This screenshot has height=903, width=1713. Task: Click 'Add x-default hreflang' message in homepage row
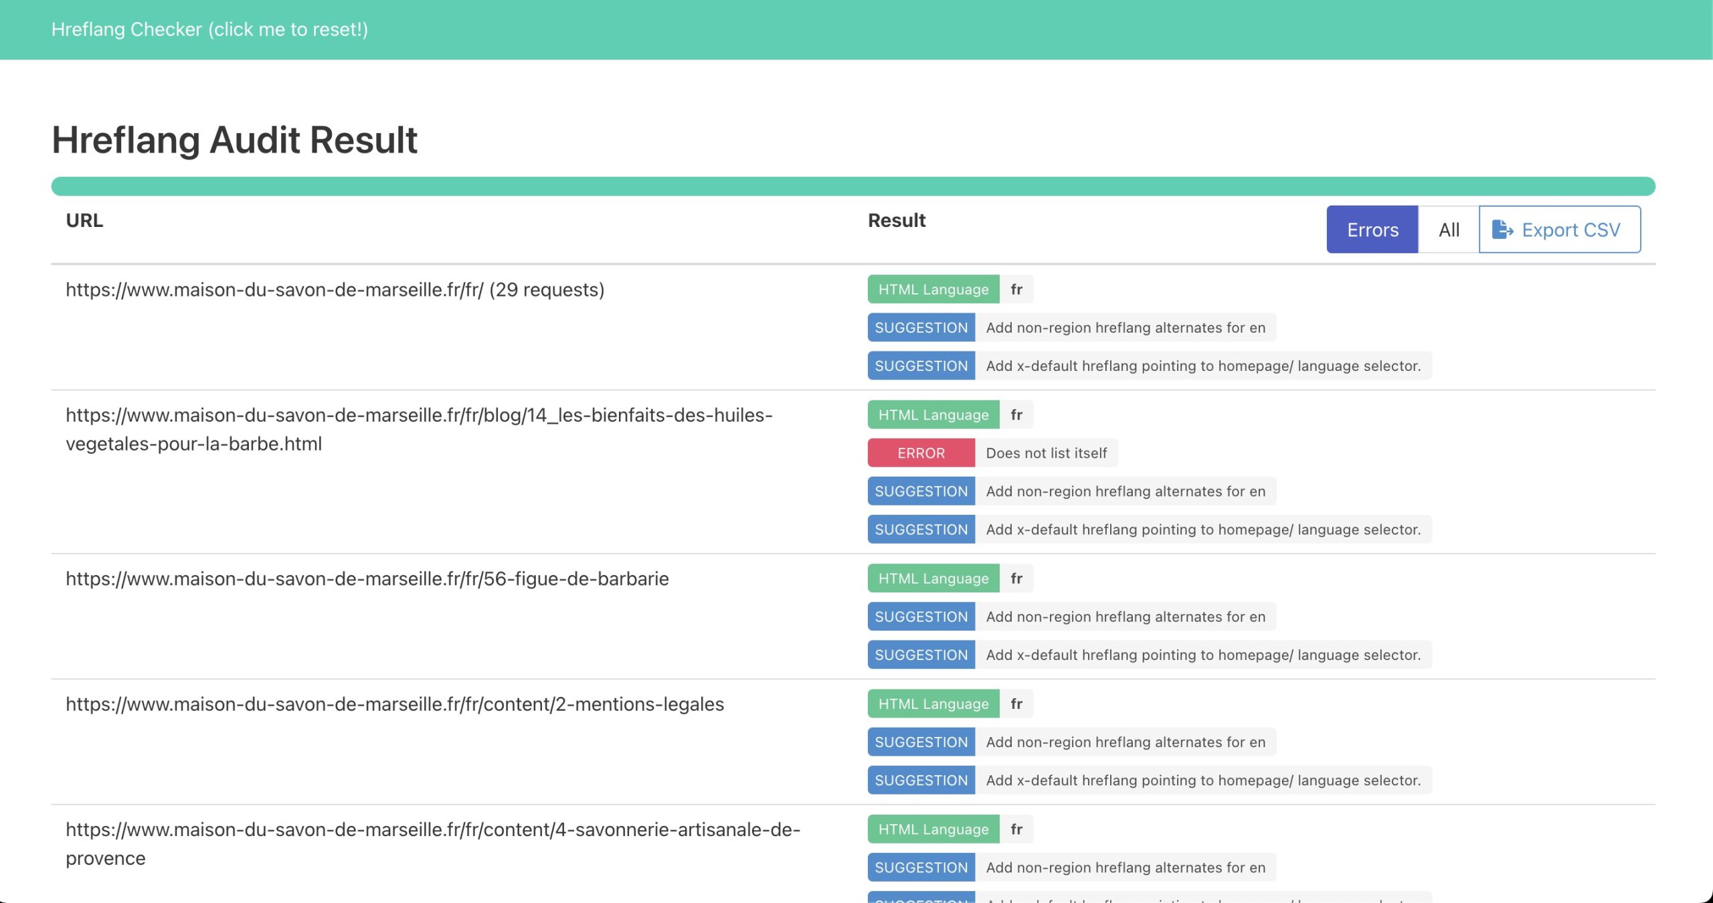pos(1203,365)
